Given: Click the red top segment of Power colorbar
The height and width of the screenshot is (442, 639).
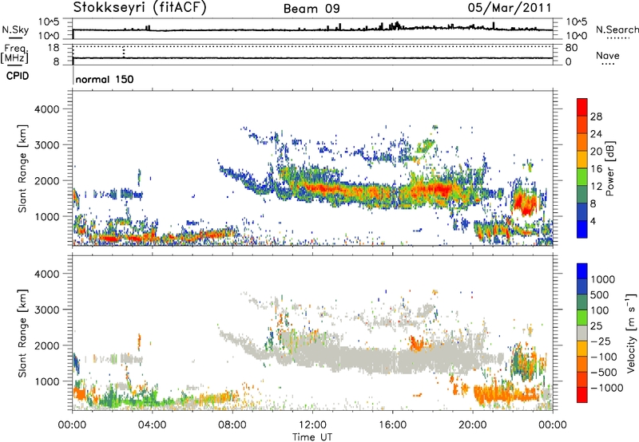Looking at the screenshot, I should coord(582,107).
